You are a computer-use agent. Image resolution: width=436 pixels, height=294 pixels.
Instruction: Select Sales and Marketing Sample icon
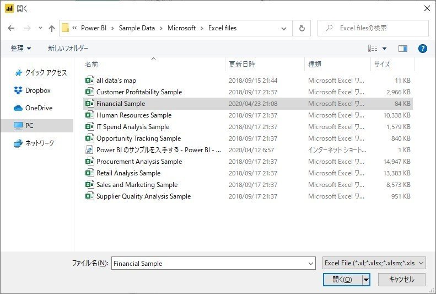coord(89,184)
